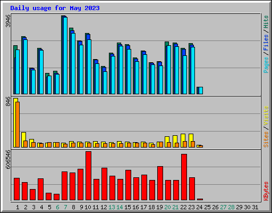
Task: Click day label 23 on the x-axis
Action: point(191,207)
